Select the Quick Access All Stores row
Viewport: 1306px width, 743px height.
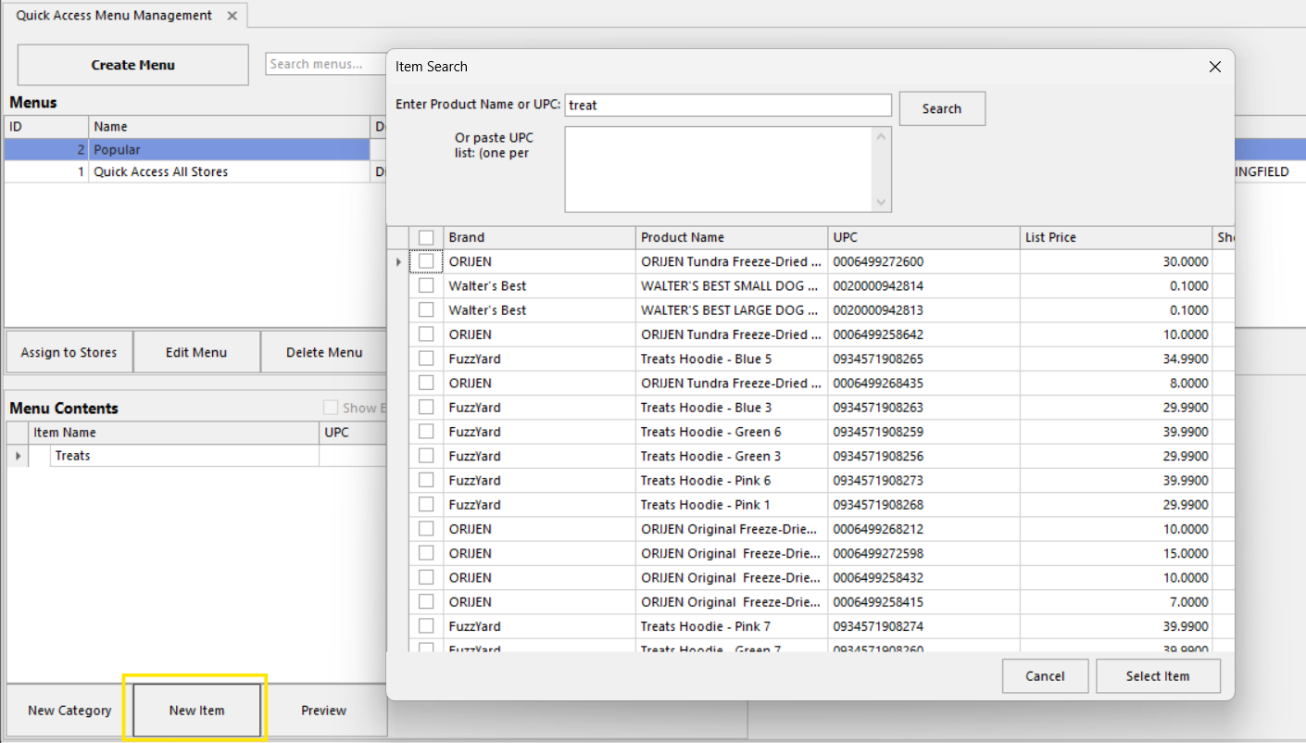click(x=195, y=171)
